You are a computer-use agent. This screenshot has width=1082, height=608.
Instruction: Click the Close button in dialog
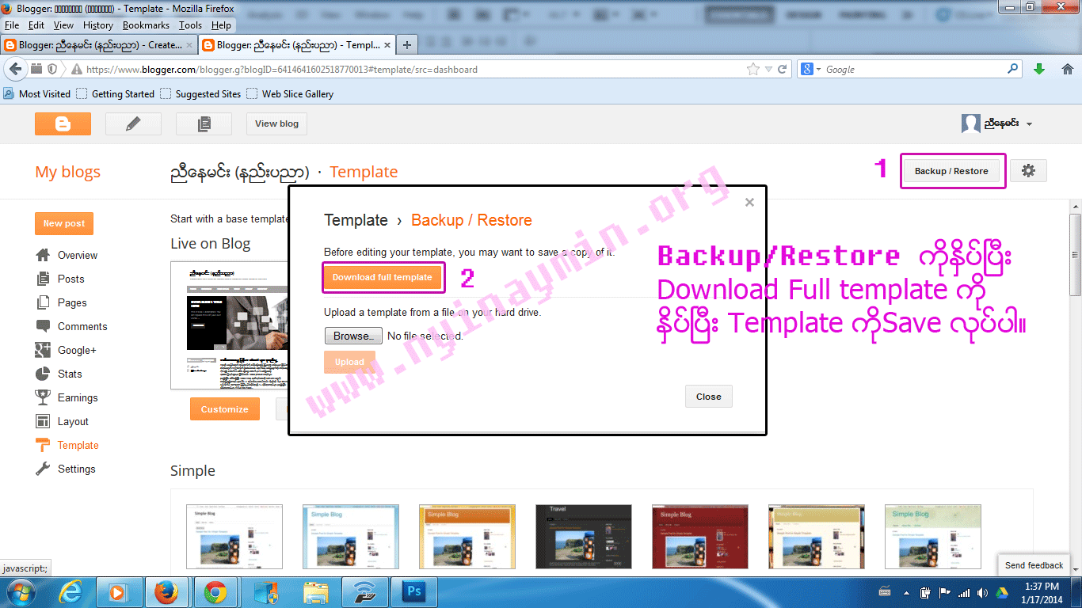708,397
